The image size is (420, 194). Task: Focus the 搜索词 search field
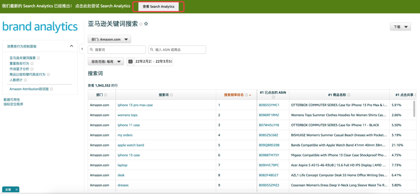point(117,50)
